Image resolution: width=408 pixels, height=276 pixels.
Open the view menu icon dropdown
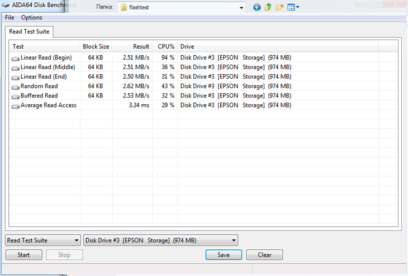[293, 7]
